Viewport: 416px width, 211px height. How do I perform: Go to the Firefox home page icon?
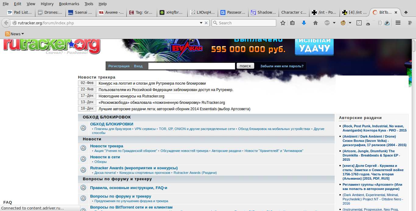coord(316,23)
